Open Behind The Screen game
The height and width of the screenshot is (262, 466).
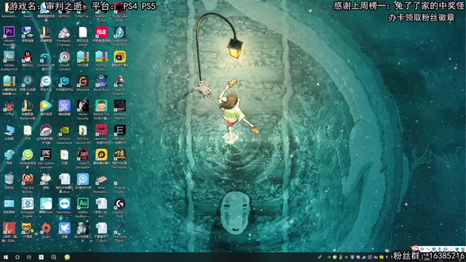point(101,105)
